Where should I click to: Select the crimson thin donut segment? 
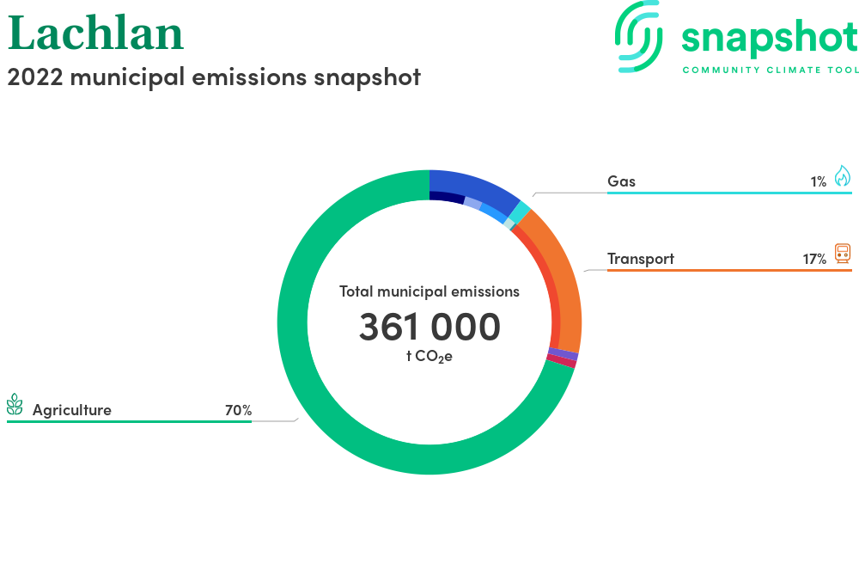(561, 360)
